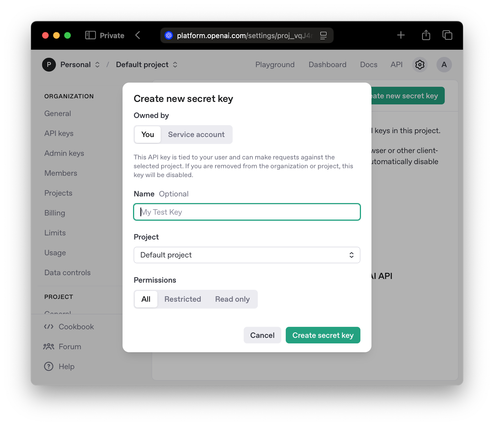Open Forum in the sidebar
The image size is (494, 426).
(x=62, y=346)
